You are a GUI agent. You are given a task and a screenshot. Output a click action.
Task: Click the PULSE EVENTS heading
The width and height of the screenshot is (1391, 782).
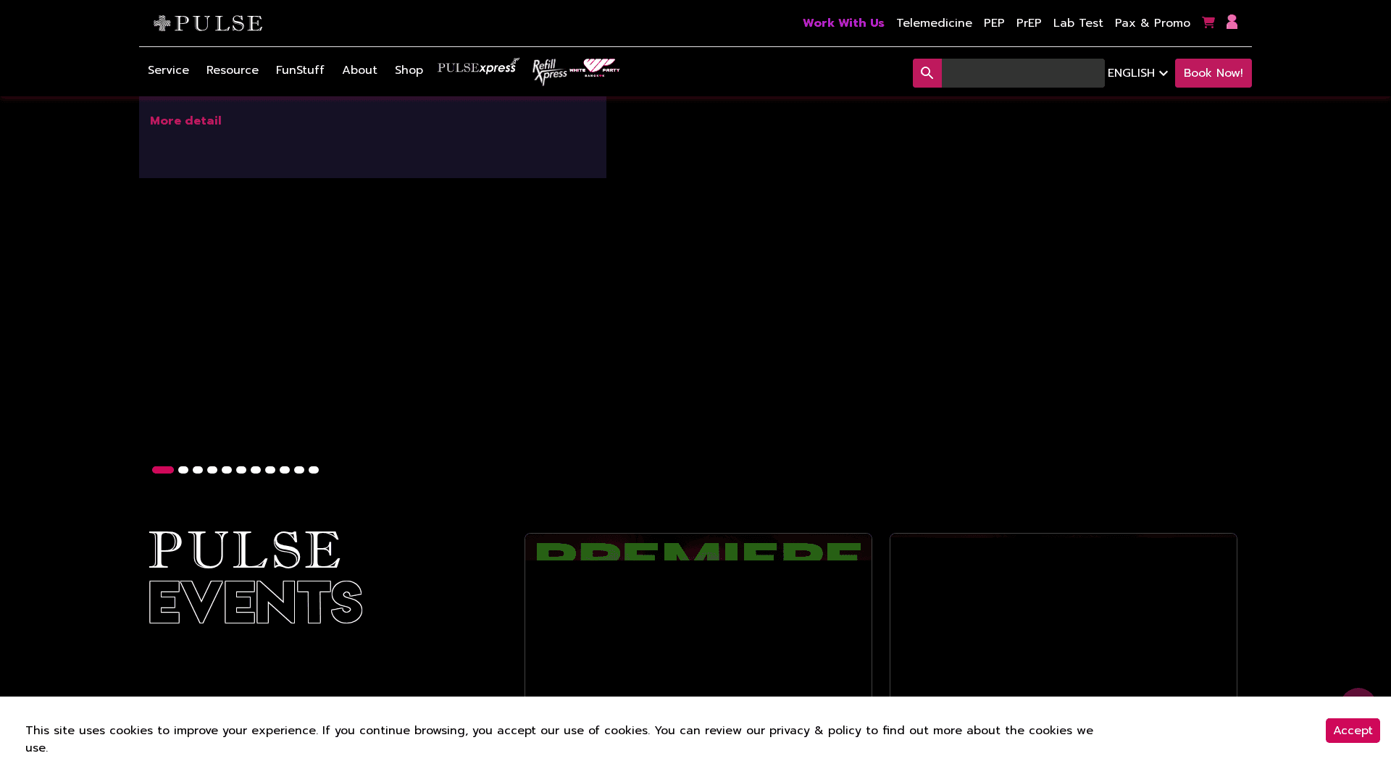tap(256, 578)
